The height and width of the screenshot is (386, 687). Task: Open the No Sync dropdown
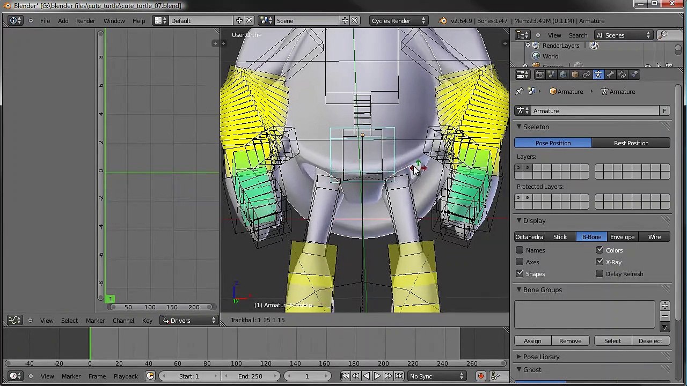(437, 376)
